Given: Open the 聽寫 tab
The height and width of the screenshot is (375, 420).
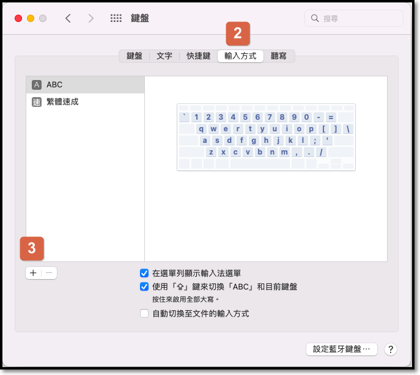Looking at the screenshot, I should pyautogui.click(x=279, y=56).
